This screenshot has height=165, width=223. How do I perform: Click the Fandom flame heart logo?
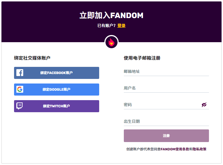point(111,42)
